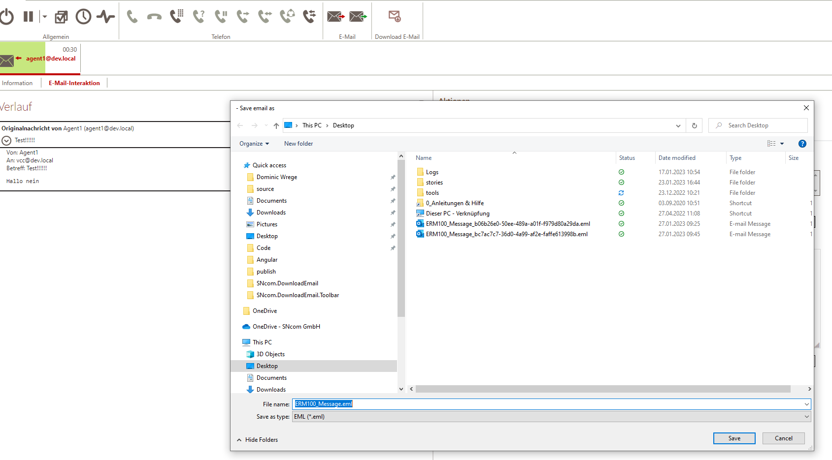Screen dimensions: 832x460
Task: Select the E-Mail-Interaktion tab
Action: click(74, 83)
